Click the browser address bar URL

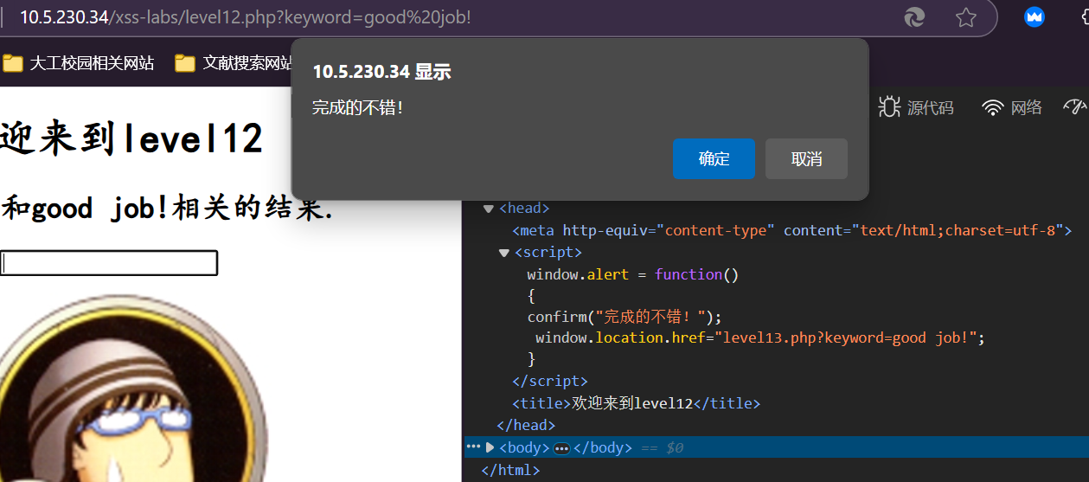(246, 17)
